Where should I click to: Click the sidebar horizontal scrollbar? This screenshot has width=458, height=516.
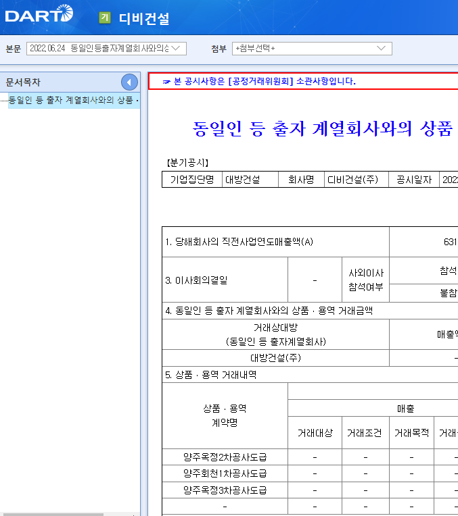[x=52, y=515]
